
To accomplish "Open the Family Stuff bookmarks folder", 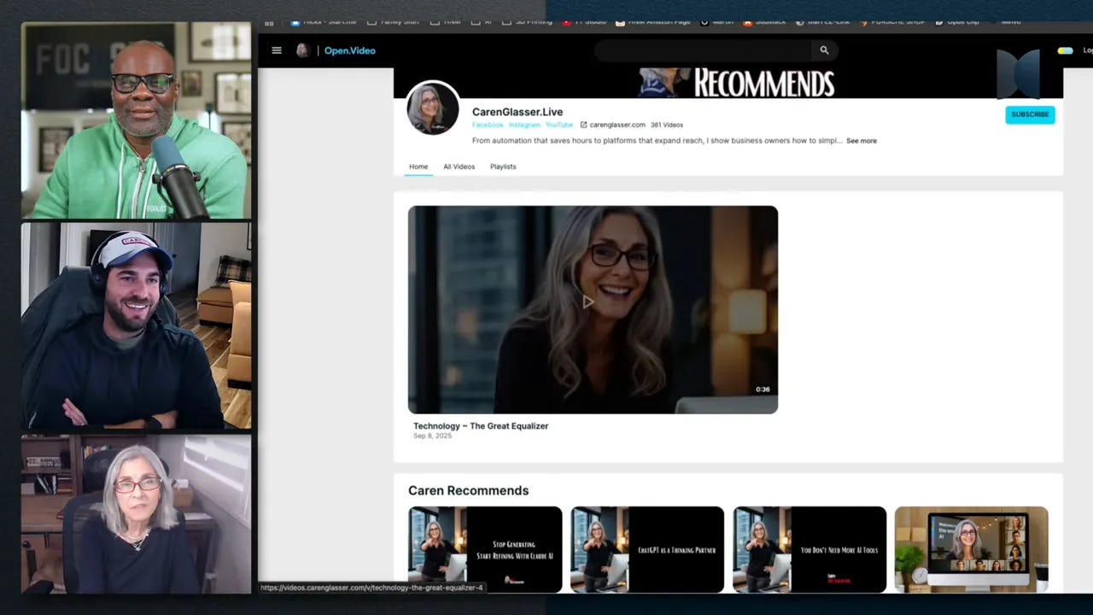I will (x=396, y=21).
